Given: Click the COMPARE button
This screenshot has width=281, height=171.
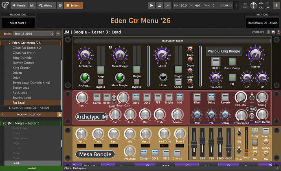Looking at the screenshot, I should click(x=258, y=32).
